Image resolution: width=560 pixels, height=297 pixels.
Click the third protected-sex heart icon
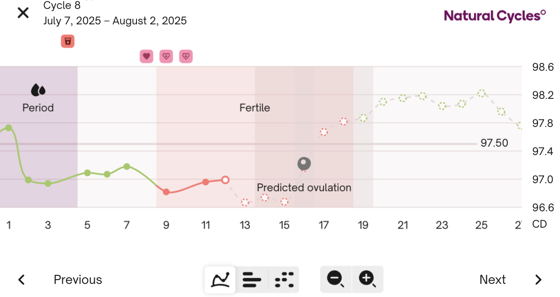(x=186, y=56)
